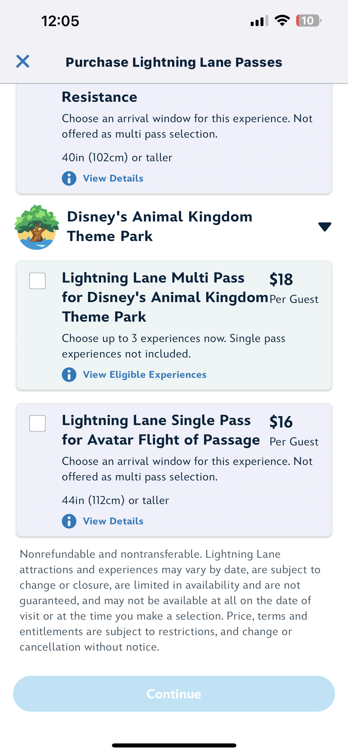
Task: Tap info icon beside View Eligible Experiences
Action: coord(69,375)
